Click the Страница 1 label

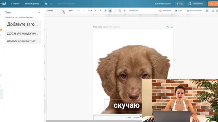pos(98,27)
